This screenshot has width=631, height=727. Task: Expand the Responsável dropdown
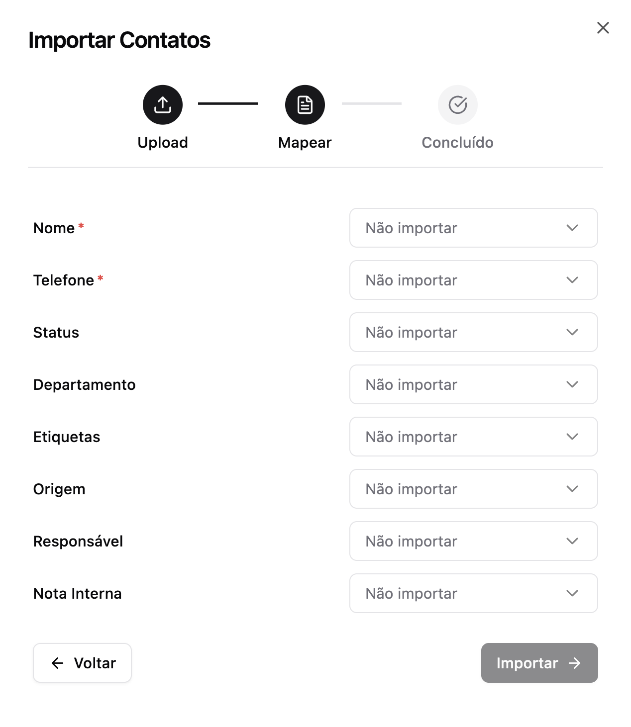click(x=473, y=541)
